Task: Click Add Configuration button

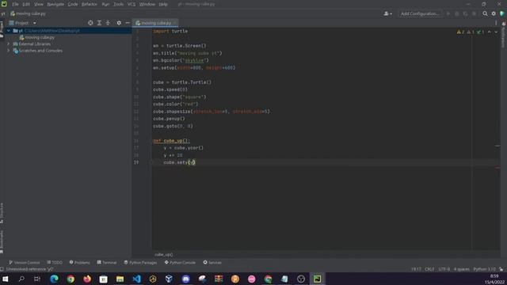Action: tap(420, 13)
